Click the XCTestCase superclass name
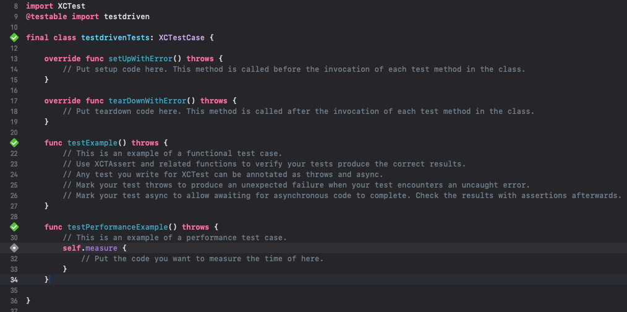The width and height of the screenshot is (627, 312). click(182, 38)
